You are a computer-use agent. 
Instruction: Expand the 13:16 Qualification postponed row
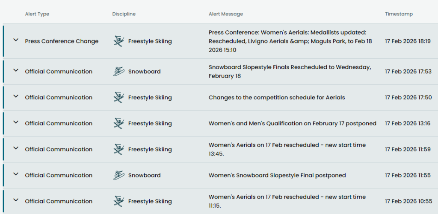tap(16, 122)
